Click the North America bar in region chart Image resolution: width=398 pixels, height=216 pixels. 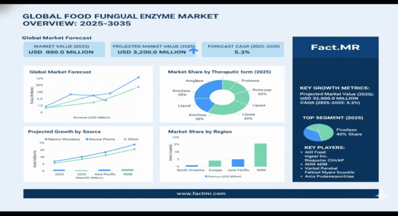point(192,166)
